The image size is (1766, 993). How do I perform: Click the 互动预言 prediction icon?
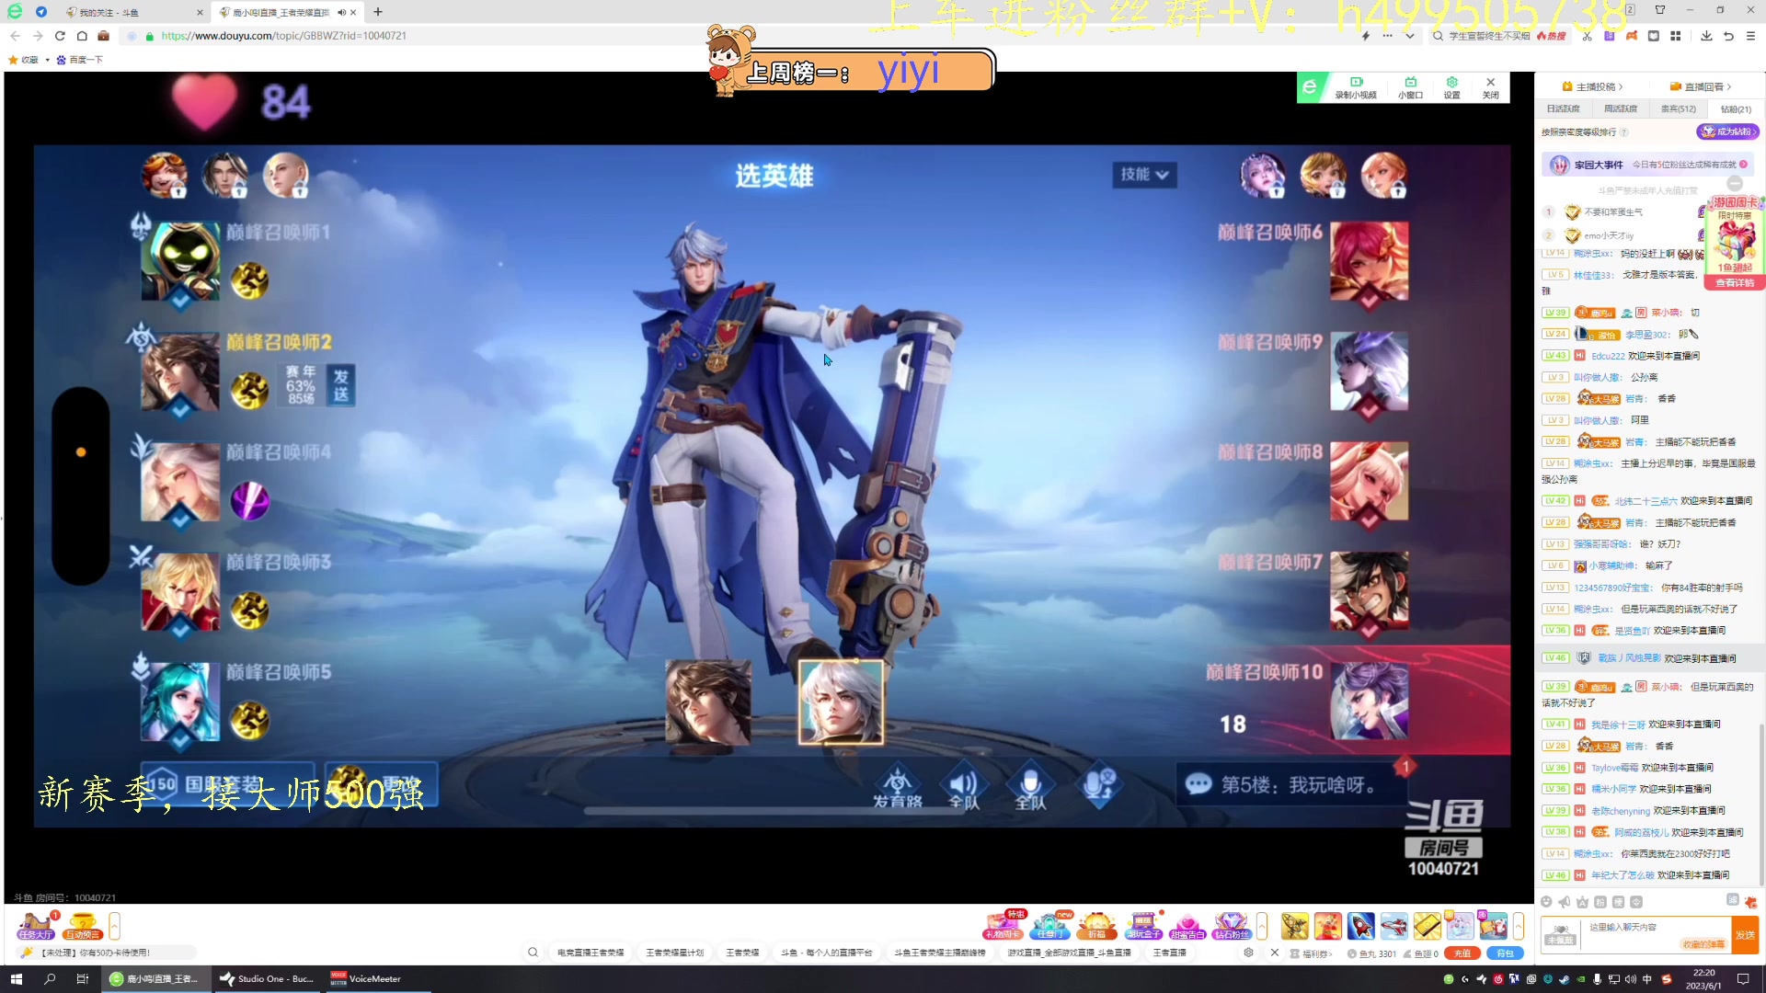(x=82, y=925)
